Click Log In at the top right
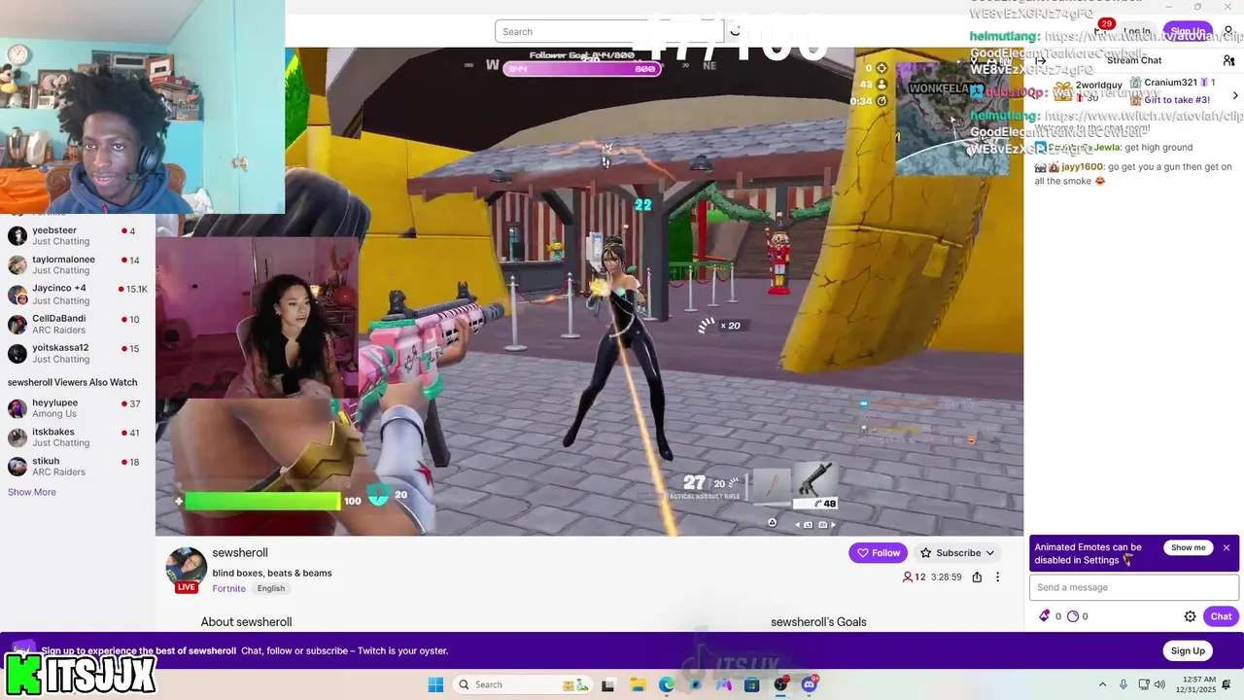Image resolution: width=1244 pixels, height=700 pixels. point(1136,31)
